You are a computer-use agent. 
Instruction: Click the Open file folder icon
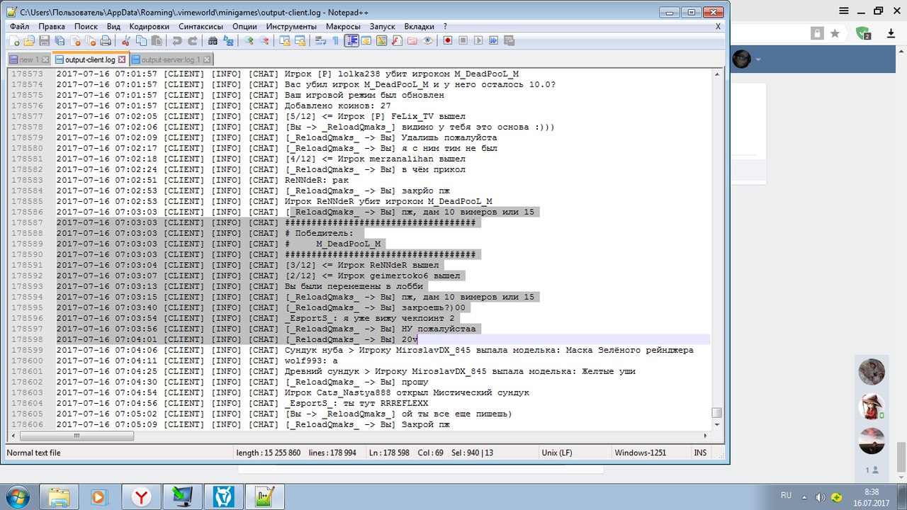pyautogui.click(x=28, y=41)
